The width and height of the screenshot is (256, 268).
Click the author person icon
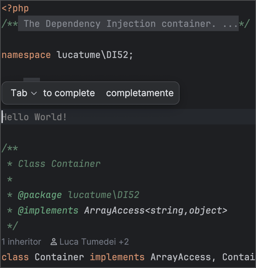click(54, 242)
